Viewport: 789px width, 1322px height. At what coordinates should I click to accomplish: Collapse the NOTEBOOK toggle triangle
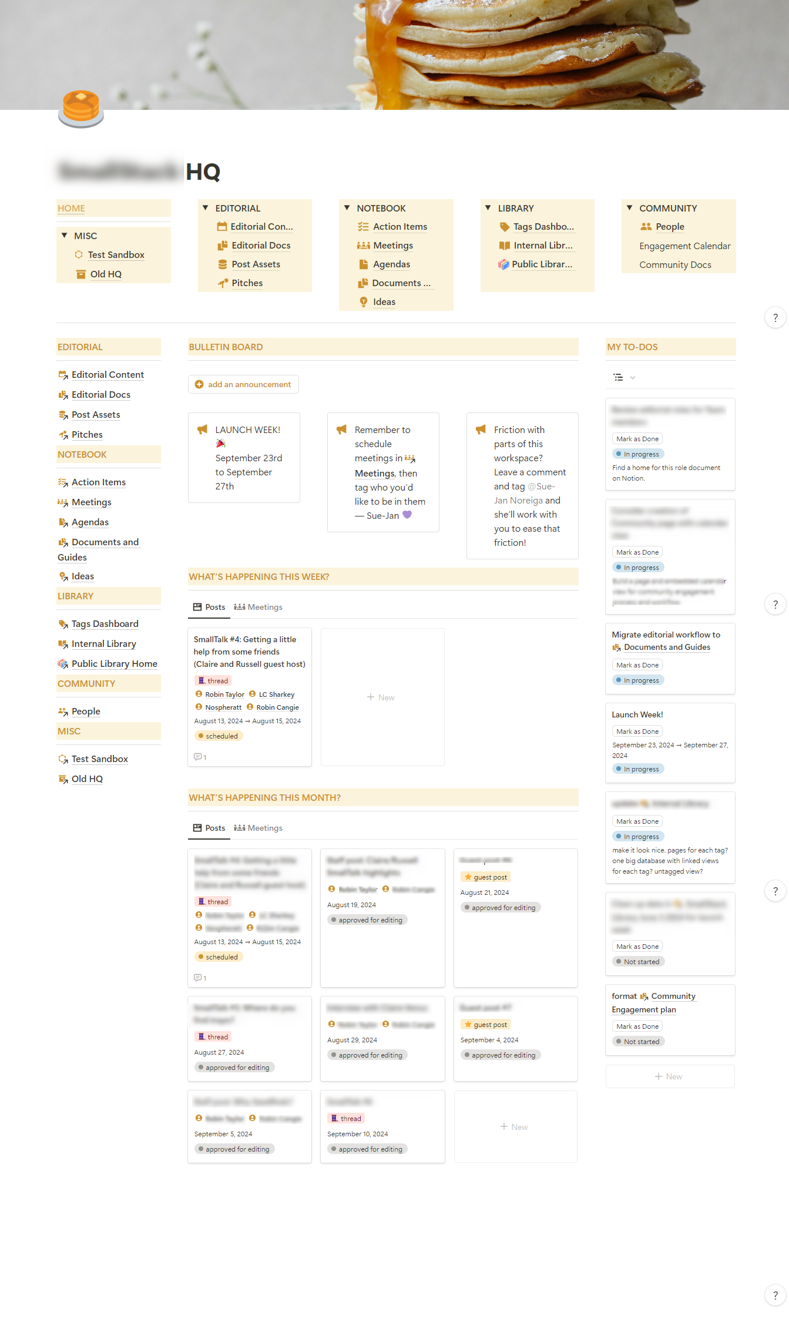pyautogui.click(x=347, y=208)
